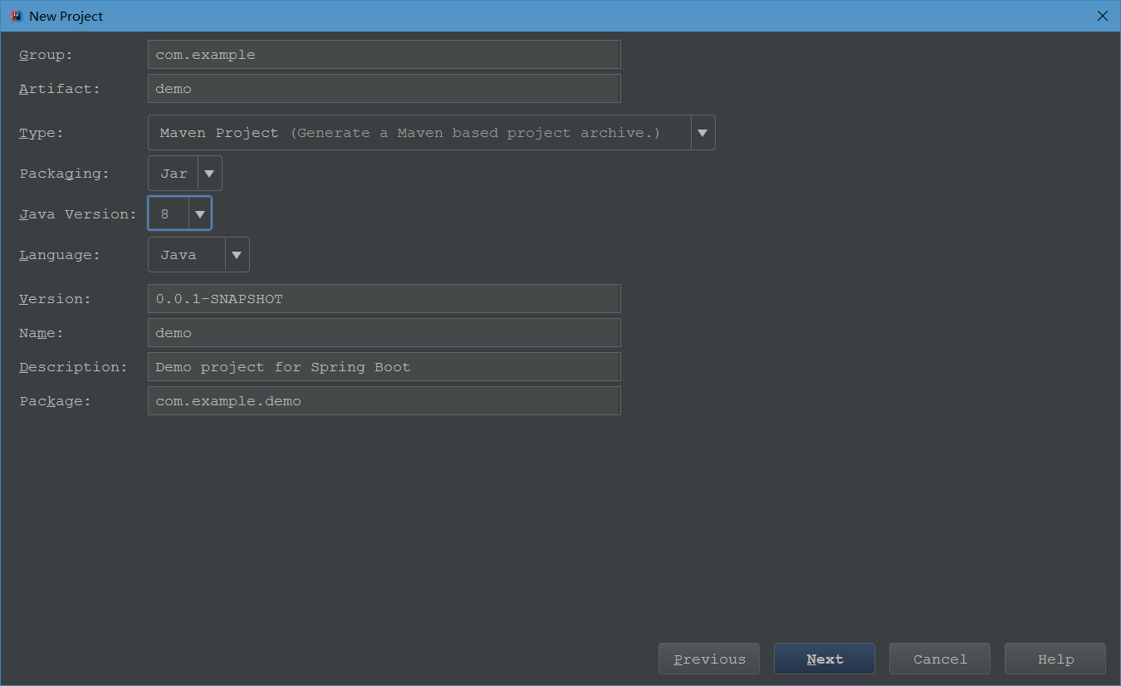Click the Type label
The image size is (1121, 686).
42,133
